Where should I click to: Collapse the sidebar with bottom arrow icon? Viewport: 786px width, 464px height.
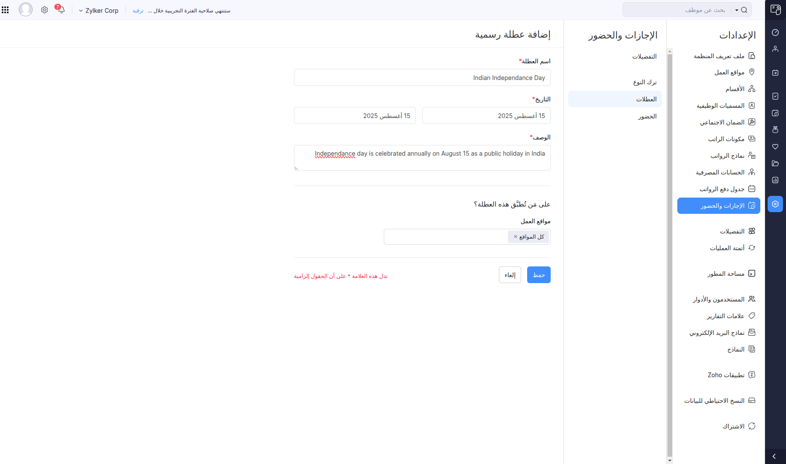(774, 456)
